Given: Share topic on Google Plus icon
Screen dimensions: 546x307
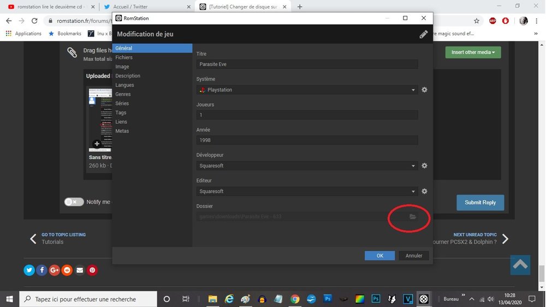Looking at the screenshot, I should coord(54,270).
